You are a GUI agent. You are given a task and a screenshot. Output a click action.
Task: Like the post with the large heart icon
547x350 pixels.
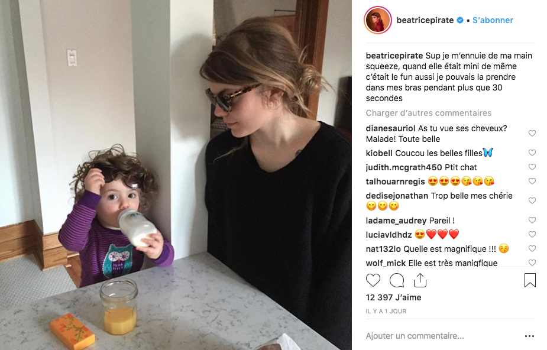pyautogui.click(x=373, y=280)
